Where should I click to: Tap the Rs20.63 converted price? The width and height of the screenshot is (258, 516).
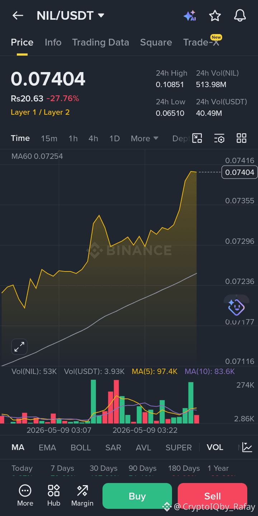(27, 99)
